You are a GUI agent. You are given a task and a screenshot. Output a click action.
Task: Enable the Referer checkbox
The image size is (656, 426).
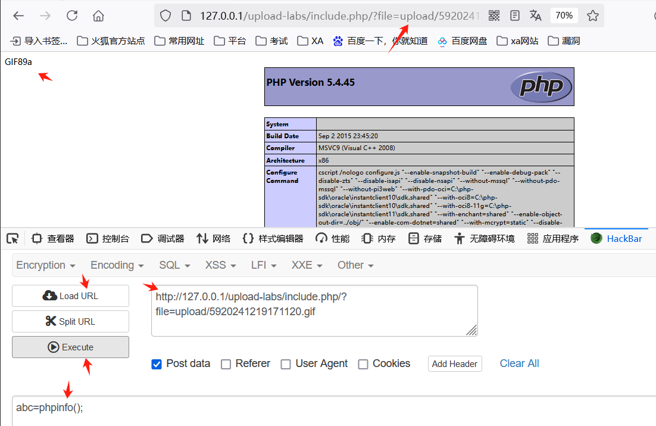[226, 364]
